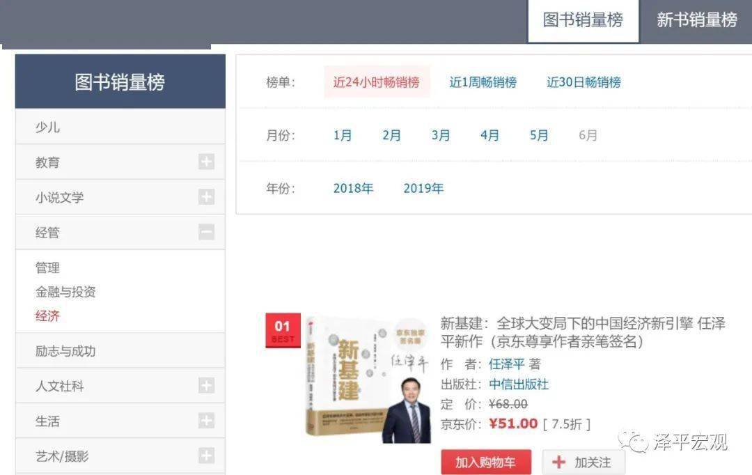Select the 经济 subcategory
Viewport: 752px width, 475px height.
click(47, 316)
